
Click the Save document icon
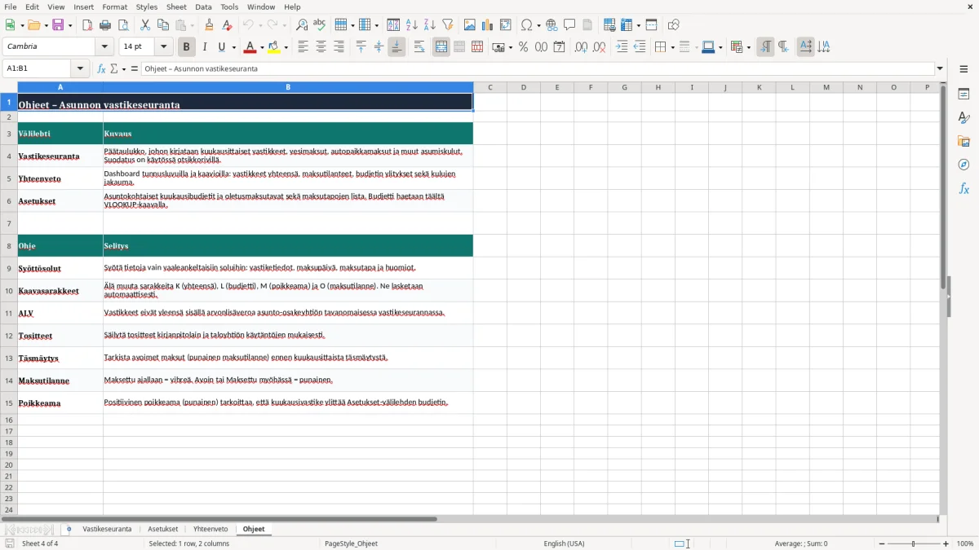58,25
